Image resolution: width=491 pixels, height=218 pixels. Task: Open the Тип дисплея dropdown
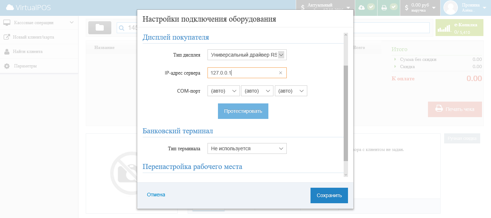click(247, 55)
